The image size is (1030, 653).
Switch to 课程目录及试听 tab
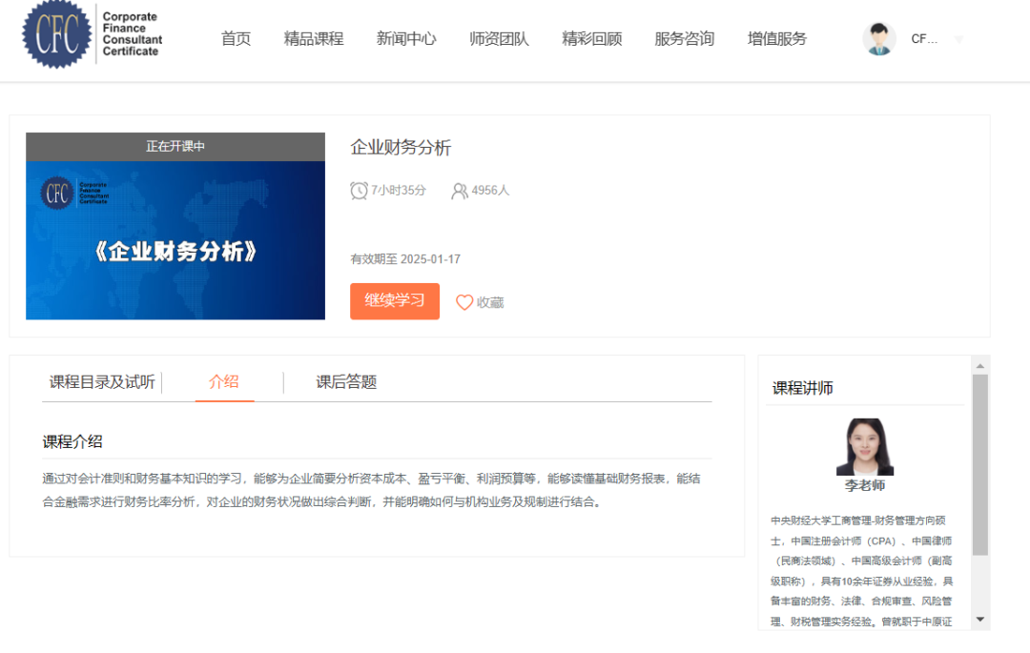coord(102,382)
